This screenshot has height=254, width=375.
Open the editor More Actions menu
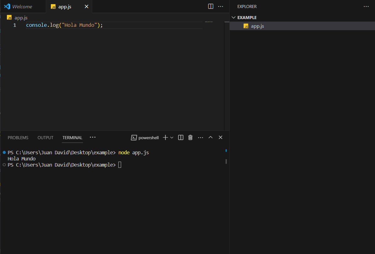click(221, 6)
